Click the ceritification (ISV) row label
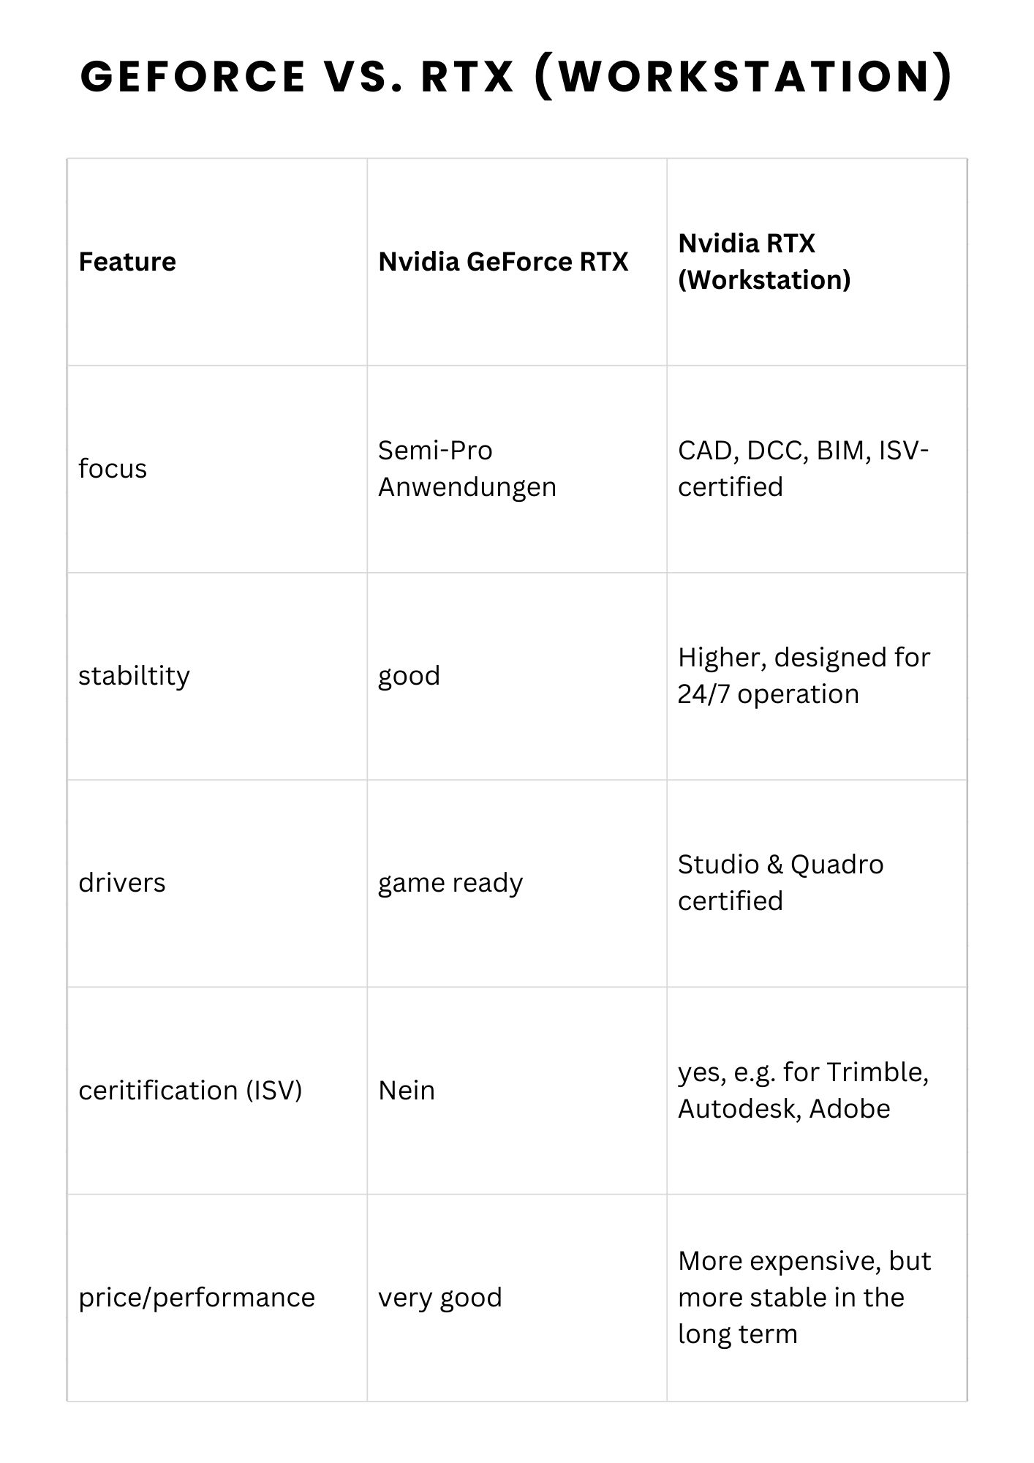 [x=190, y=1090]
